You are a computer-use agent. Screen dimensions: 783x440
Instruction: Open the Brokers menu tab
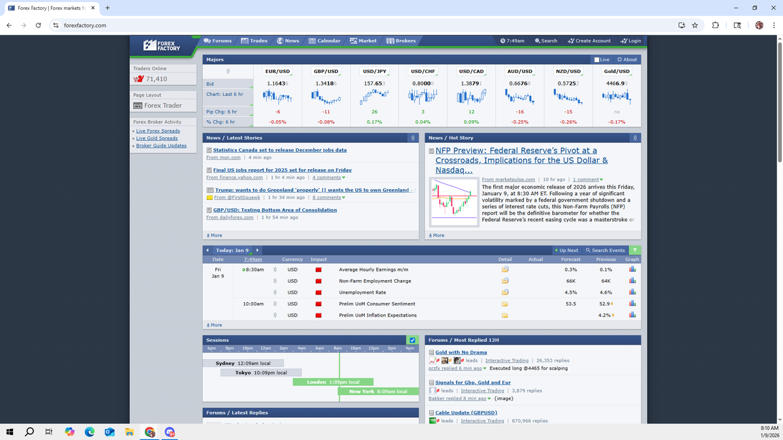pyautogui.click(x=401, y=40)
